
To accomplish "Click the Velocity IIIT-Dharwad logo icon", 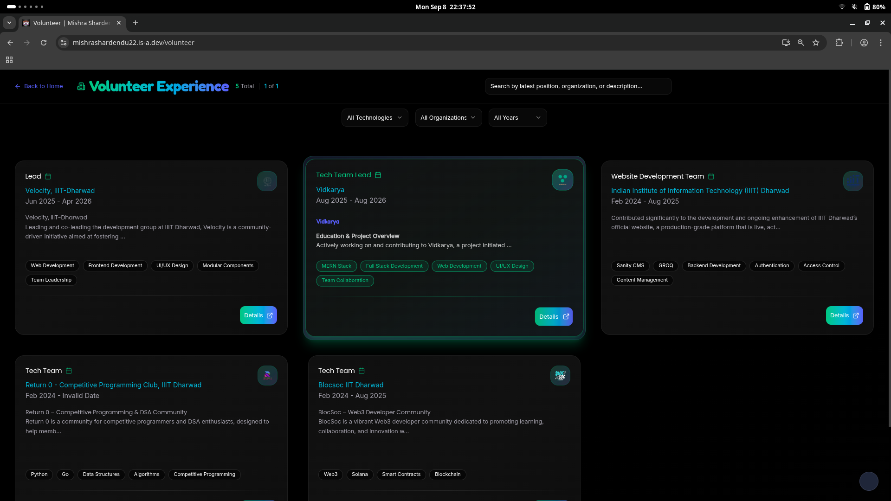I will tap(267, 181).
